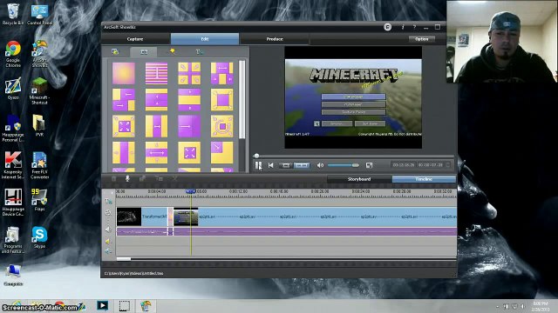
Task: Select the purple audio track clip
Action: [287, 232]
